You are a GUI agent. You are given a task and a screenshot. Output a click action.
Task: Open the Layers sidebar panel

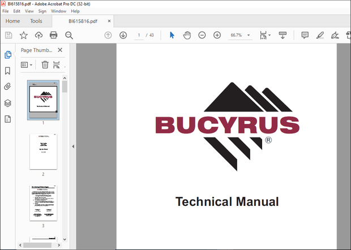pyautogui.click(x=8, y=103)
